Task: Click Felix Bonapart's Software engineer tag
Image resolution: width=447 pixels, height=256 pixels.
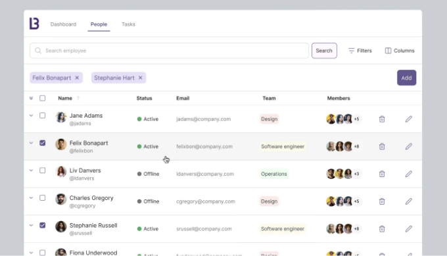Action: pyautogui.click(x=283, y=146)
